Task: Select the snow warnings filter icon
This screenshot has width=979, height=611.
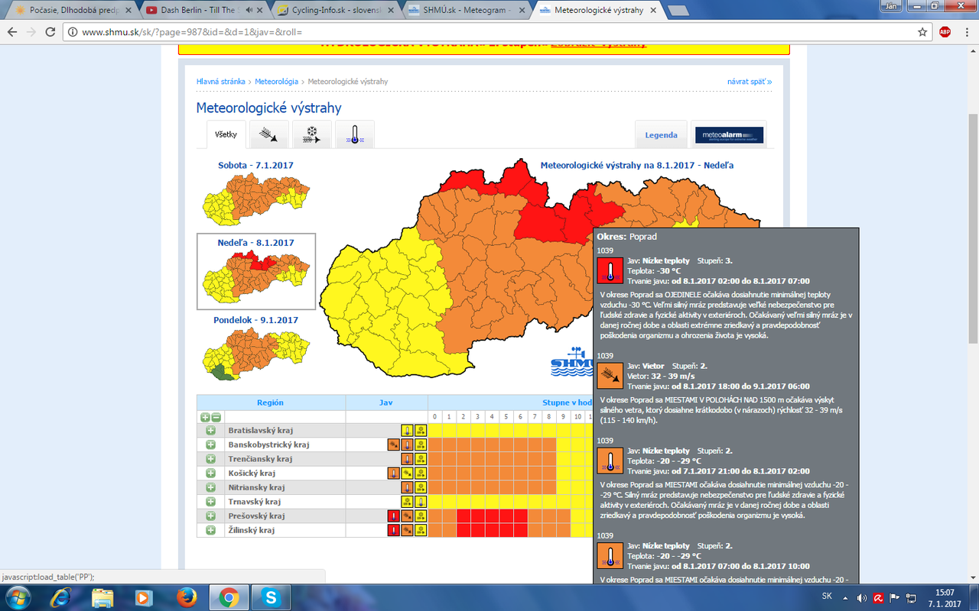Action: (x=312, y=134)
